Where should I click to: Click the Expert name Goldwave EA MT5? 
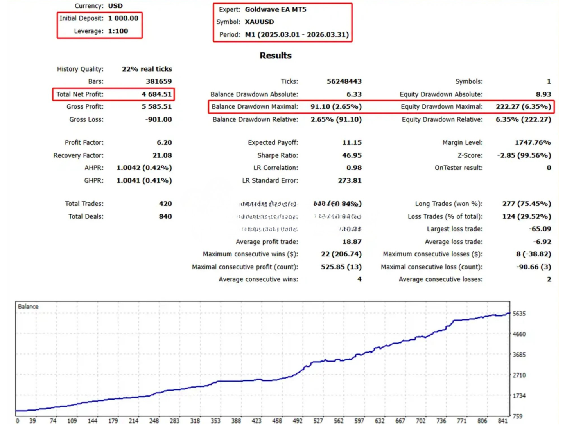[276, 9]
